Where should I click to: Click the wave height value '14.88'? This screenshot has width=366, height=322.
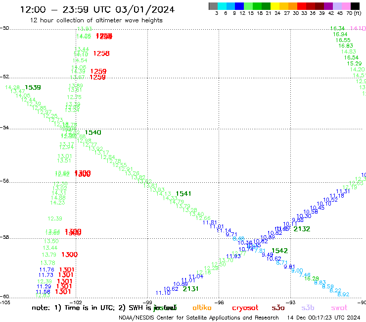[58, 198]
